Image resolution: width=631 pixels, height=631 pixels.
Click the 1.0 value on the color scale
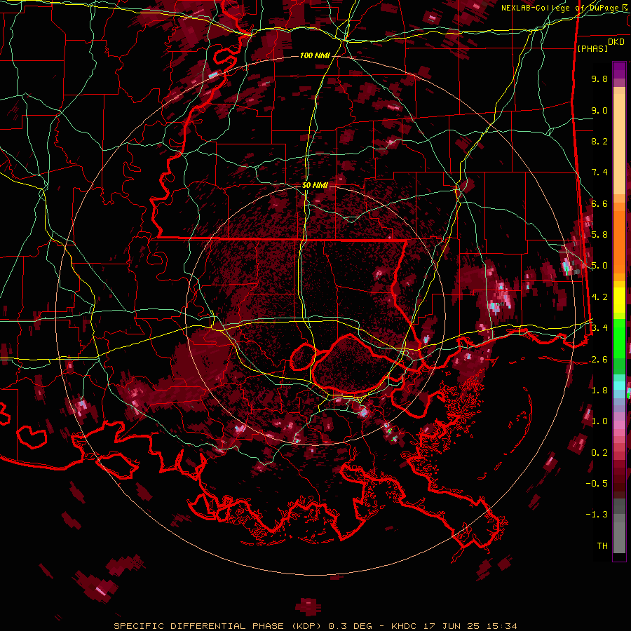[x=599, y=421]
